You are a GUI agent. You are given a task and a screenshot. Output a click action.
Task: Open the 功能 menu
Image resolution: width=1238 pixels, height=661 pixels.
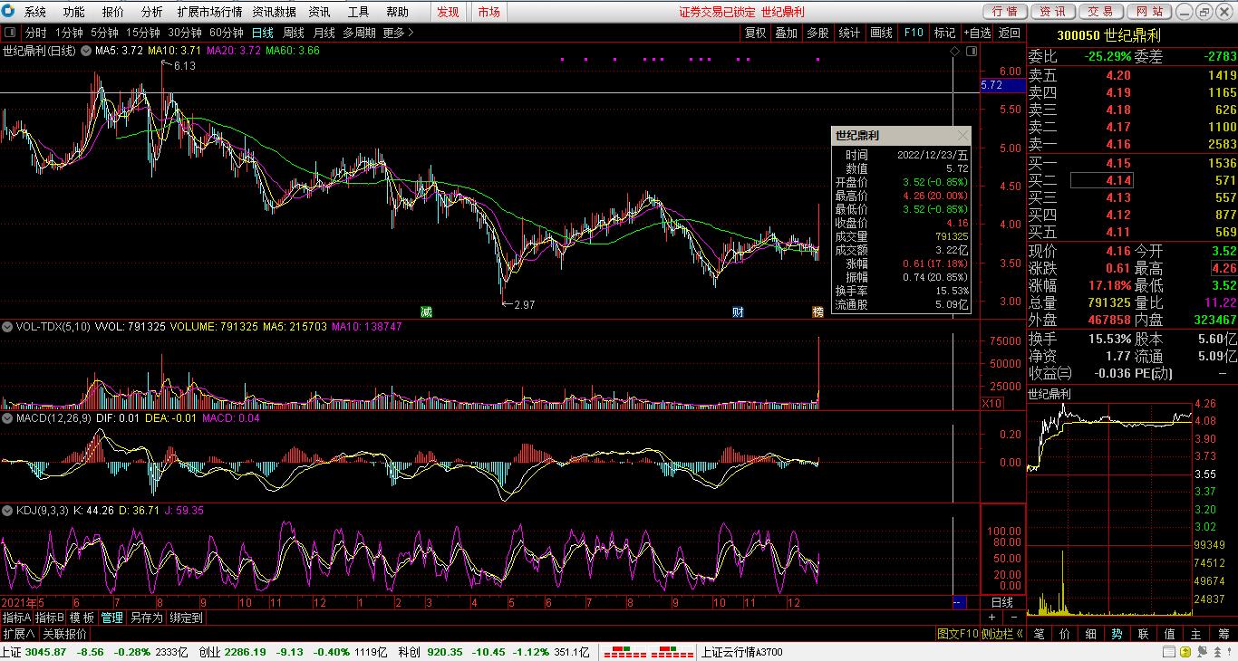tap(74, 12)
